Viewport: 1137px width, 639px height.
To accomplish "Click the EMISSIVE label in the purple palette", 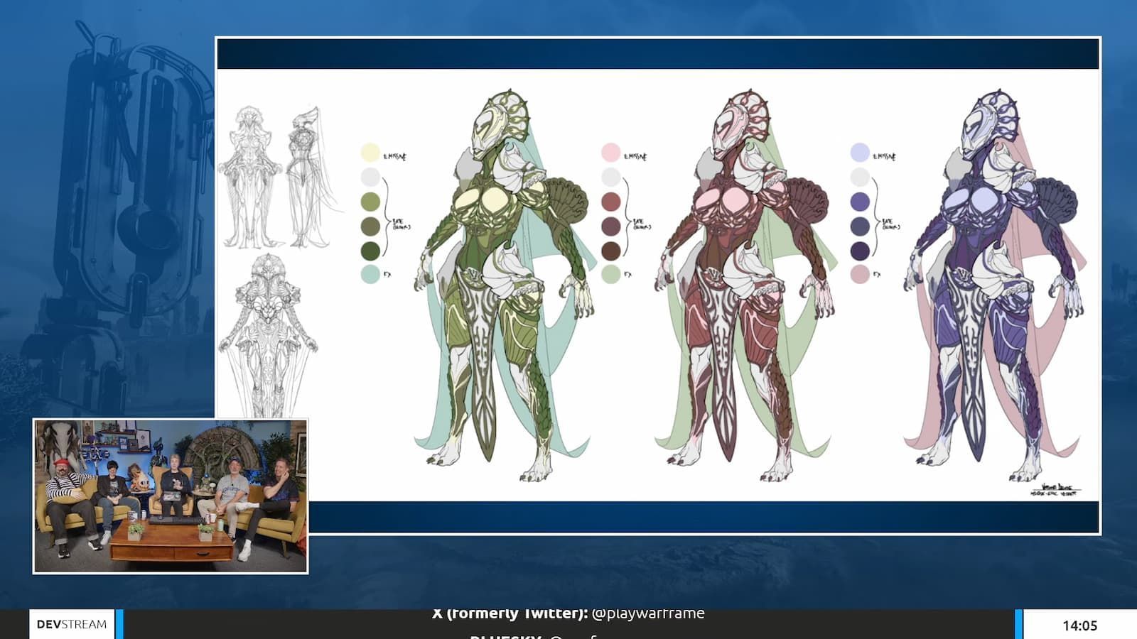I will [884, 157].
